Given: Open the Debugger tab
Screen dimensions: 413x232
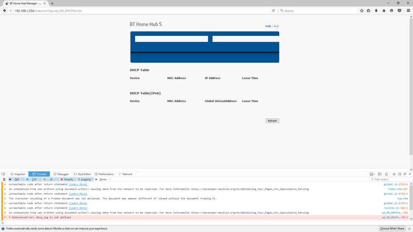Looking at the screenshot, I should tap(61, 174).
